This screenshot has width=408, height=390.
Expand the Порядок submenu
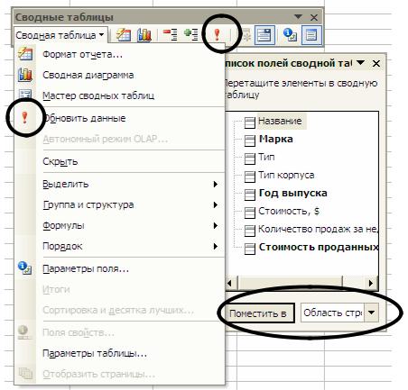[119, 246]
